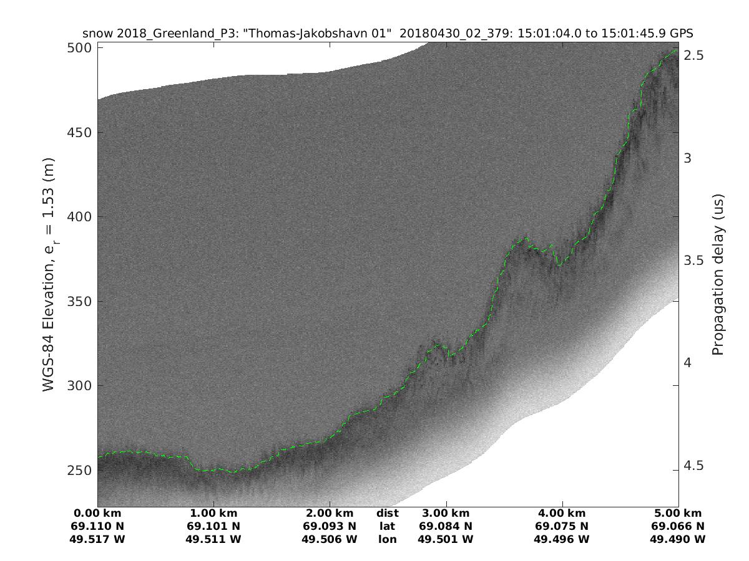Screen dimensions: 749x561
Task: Click the 250 elevation tick label
Action: click(79, 470)
